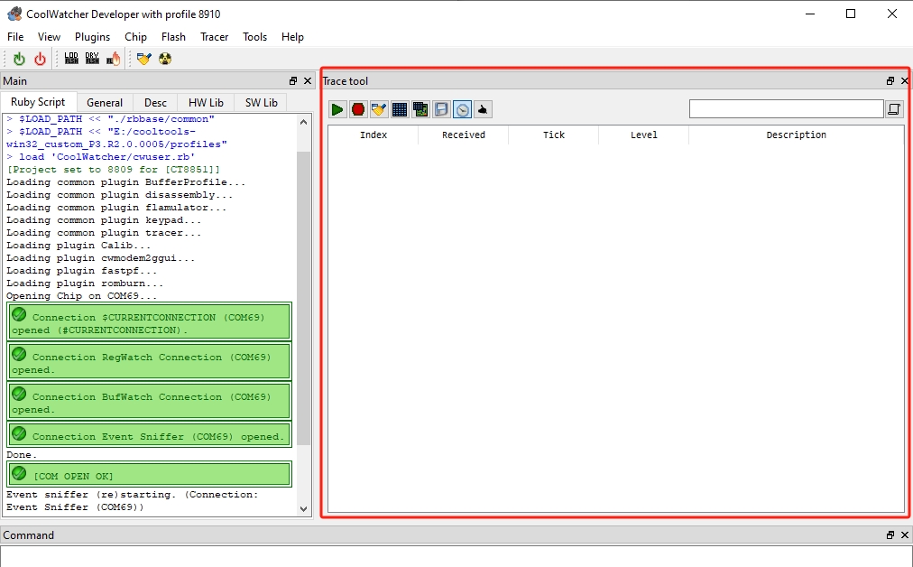Click the 'Connection $CURRENTCONNECTION' message

149,321
